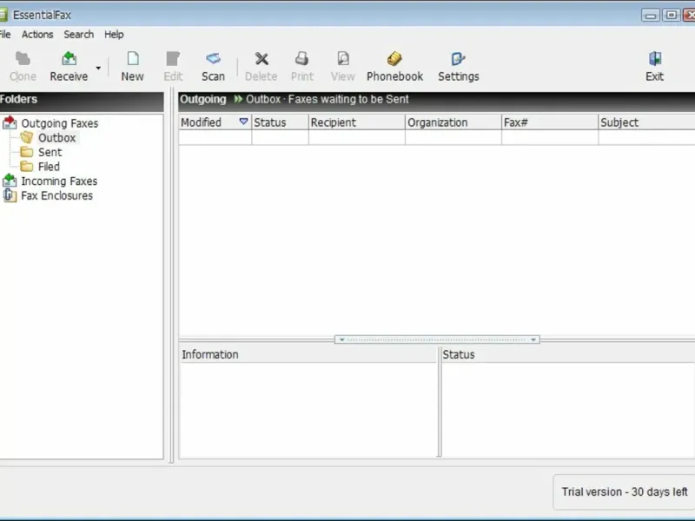Select Outgoing Faxes in folder tree

(x=60, y=123)
